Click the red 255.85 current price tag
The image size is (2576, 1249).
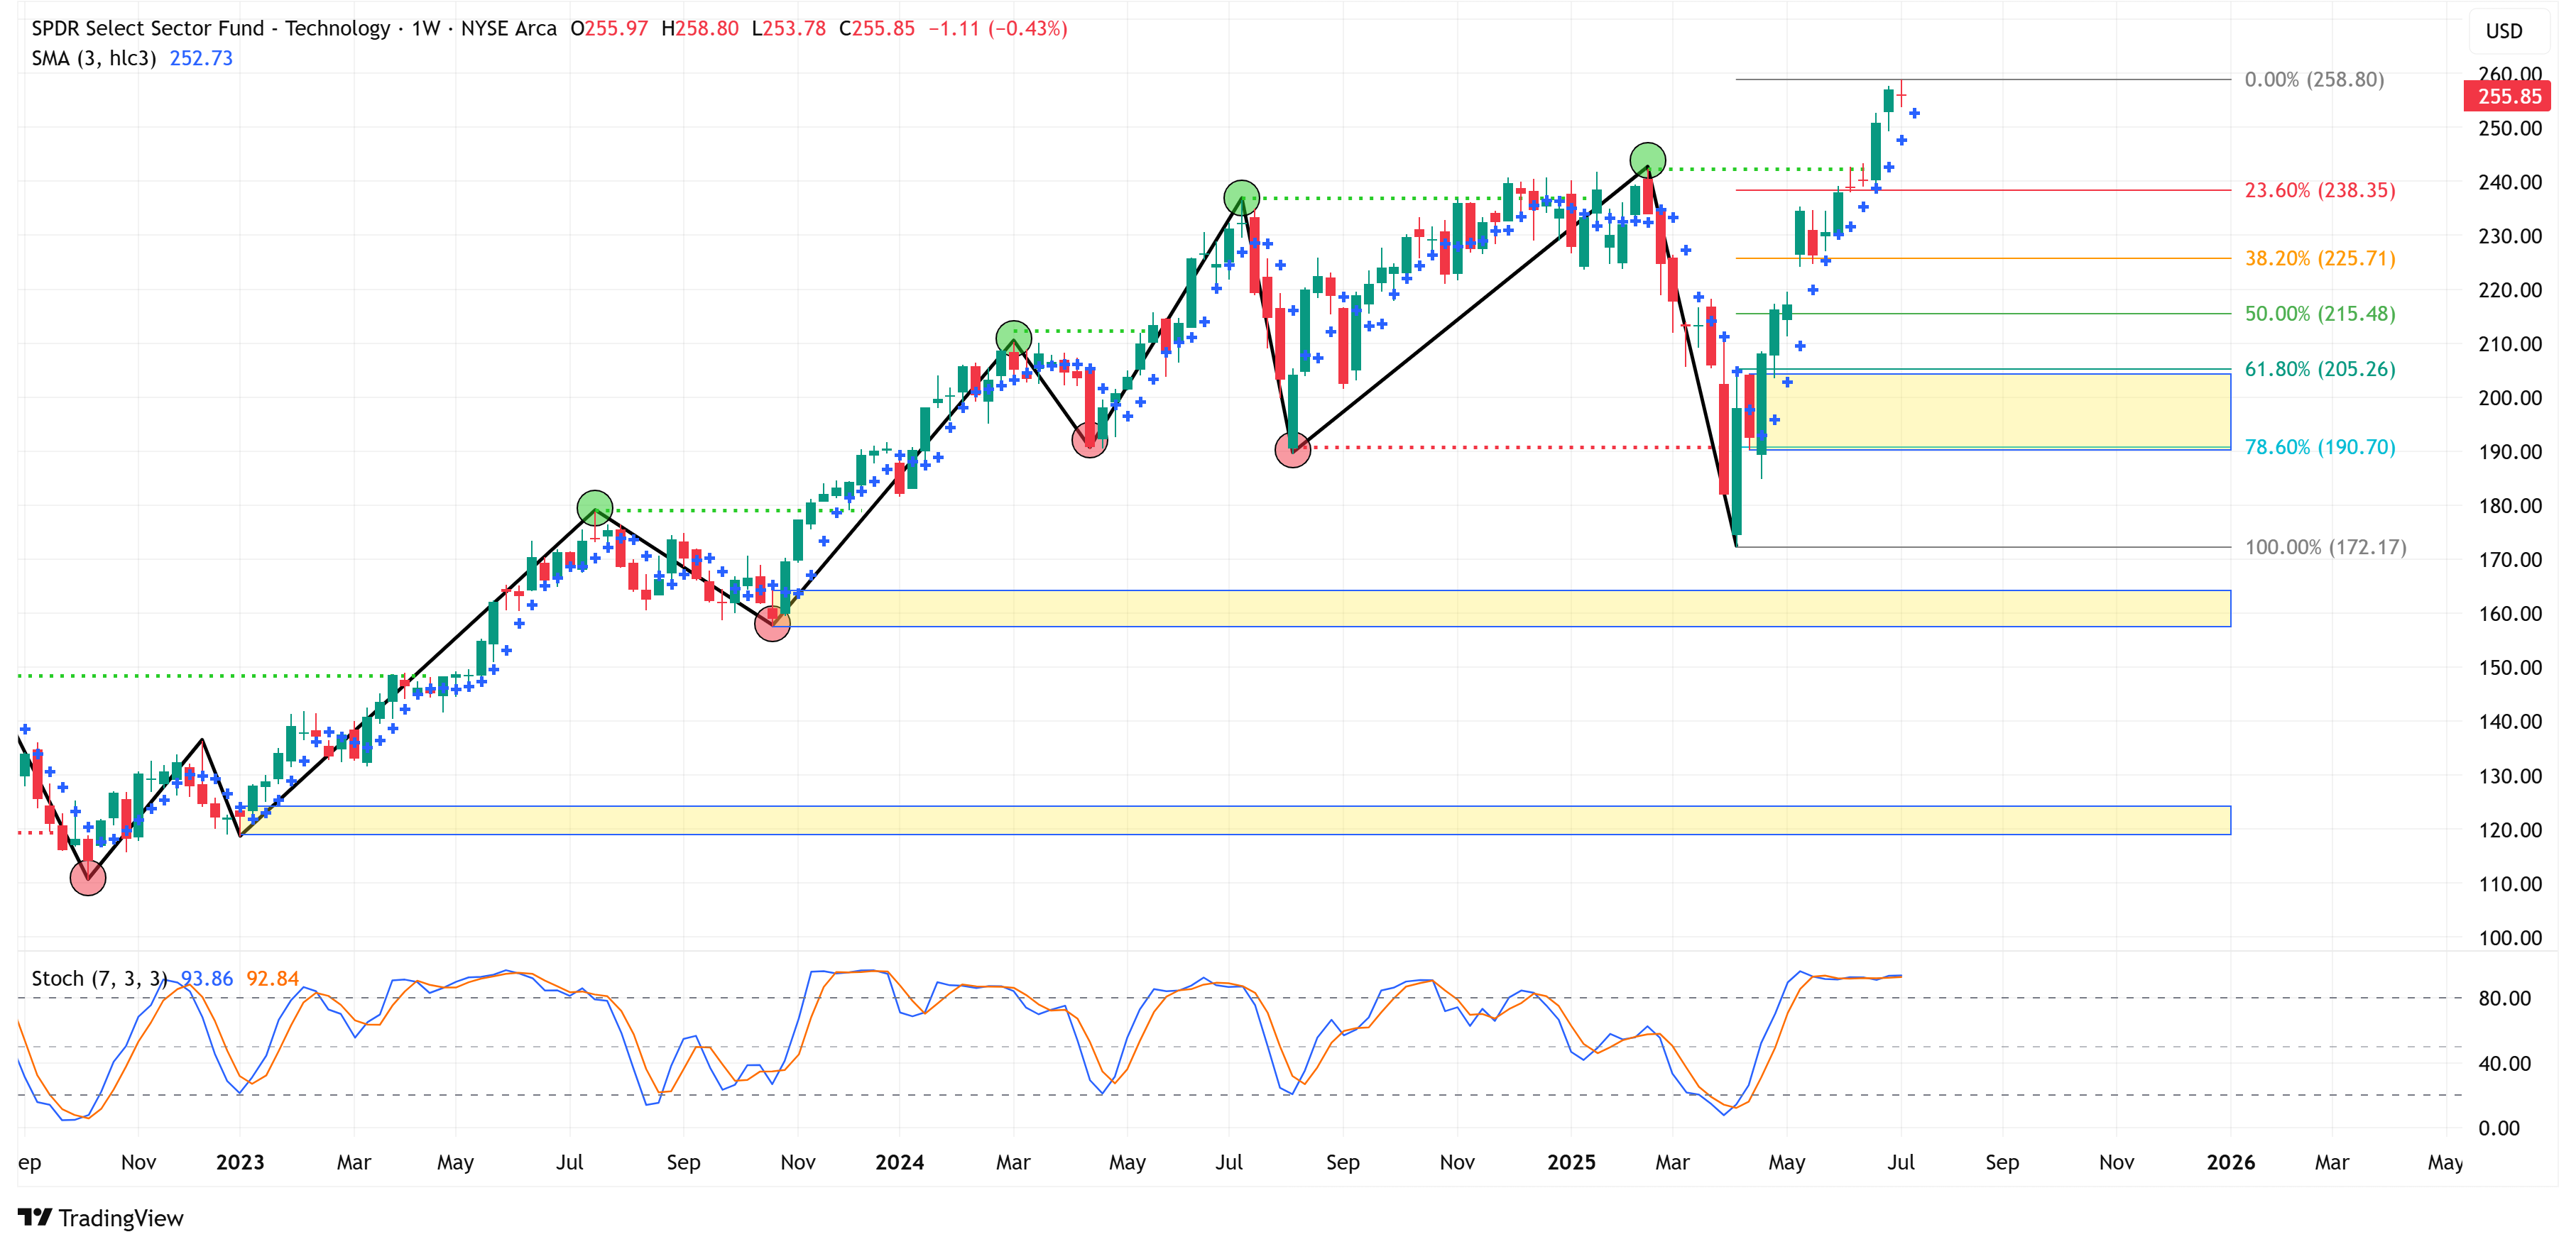coord(2508,96)
